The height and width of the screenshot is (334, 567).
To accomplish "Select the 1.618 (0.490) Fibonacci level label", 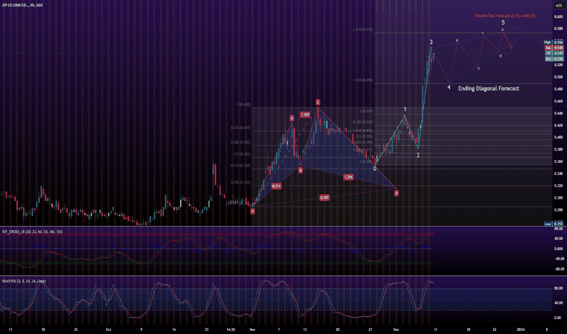I will (363, 80).
